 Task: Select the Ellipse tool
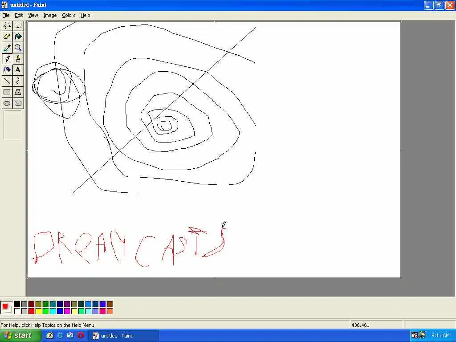point(7,103)
